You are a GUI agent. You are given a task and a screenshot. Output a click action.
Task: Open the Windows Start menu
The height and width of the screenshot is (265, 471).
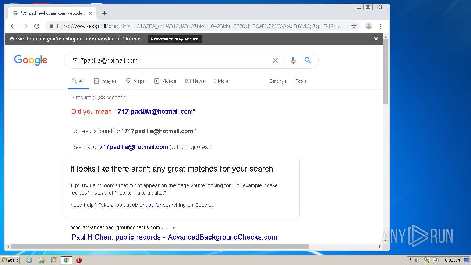(10, 260)
